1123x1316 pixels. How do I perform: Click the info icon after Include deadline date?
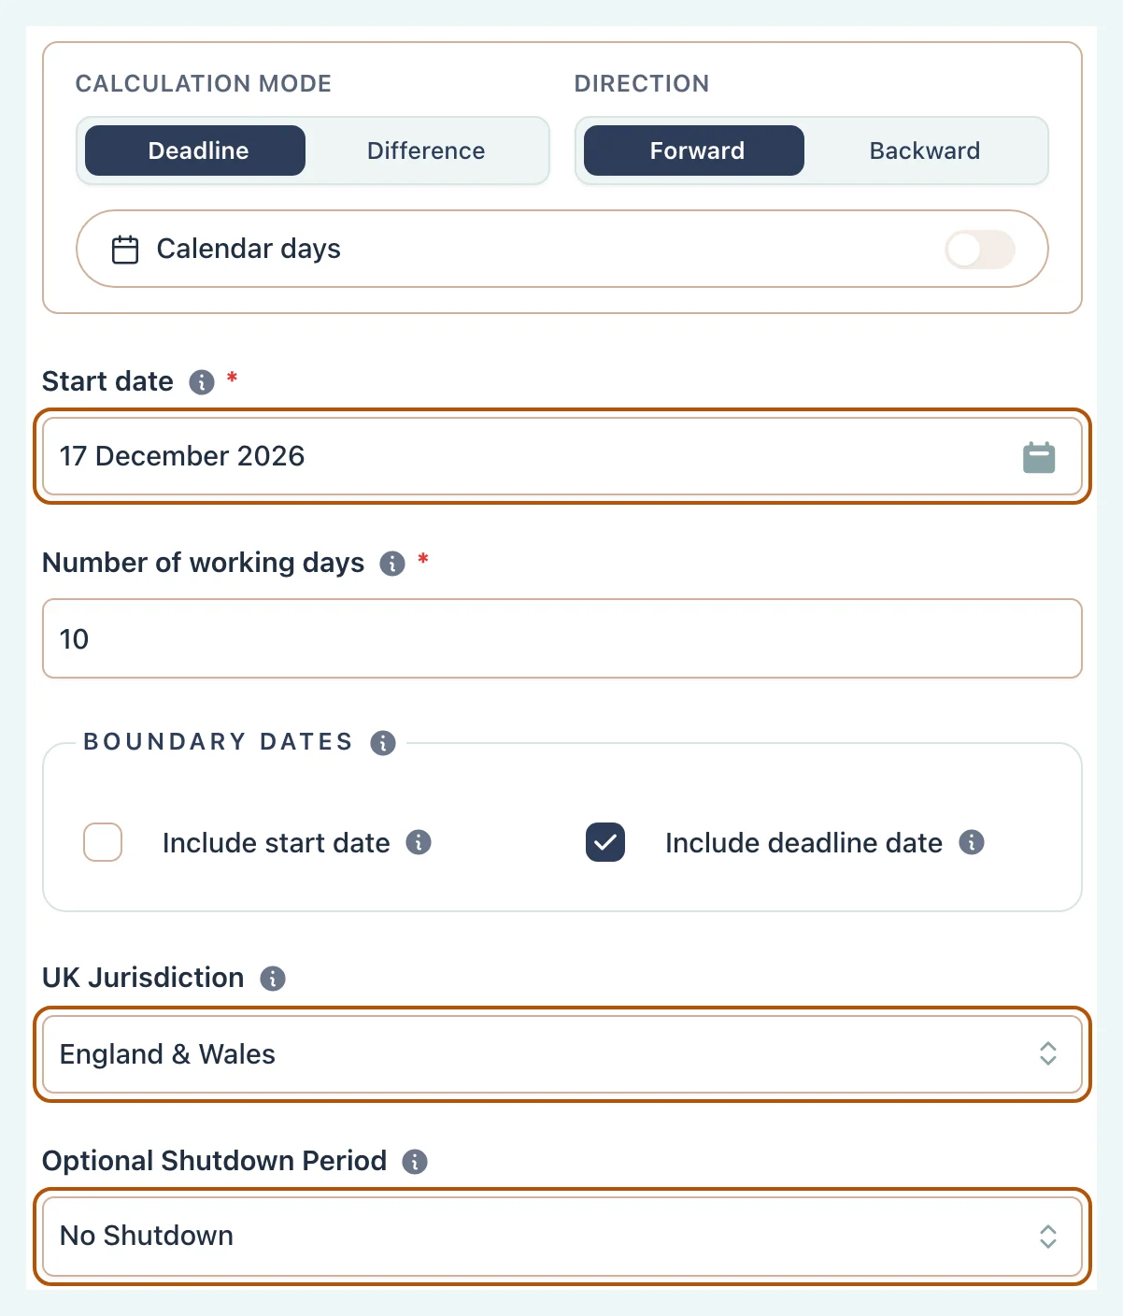click(972, 842)
